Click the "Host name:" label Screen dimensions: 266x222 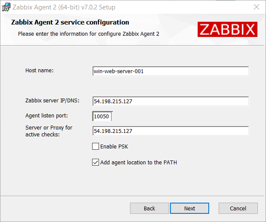point(40,71)
